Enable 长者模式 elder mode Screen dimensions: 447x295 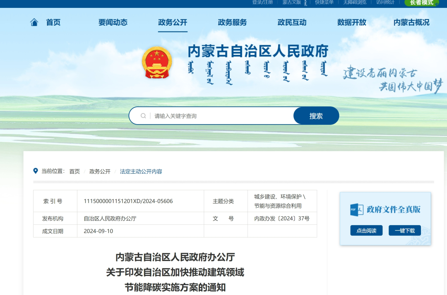pos(421,3)
